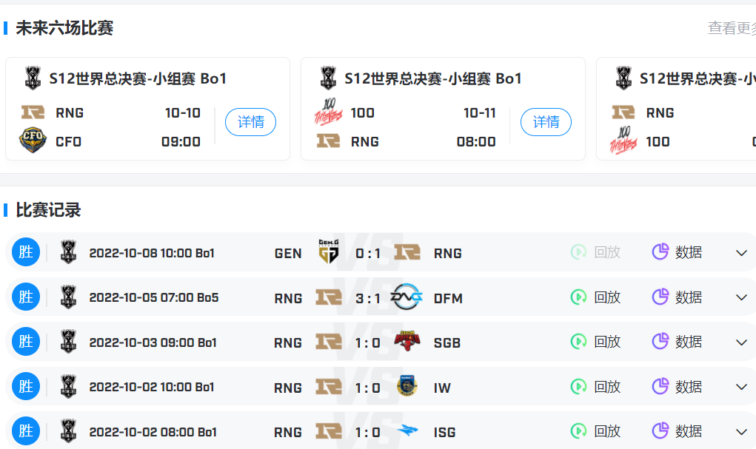Click the Worlds trophy icon in first match card
This screenshot has width=756, height=449.
33,78
